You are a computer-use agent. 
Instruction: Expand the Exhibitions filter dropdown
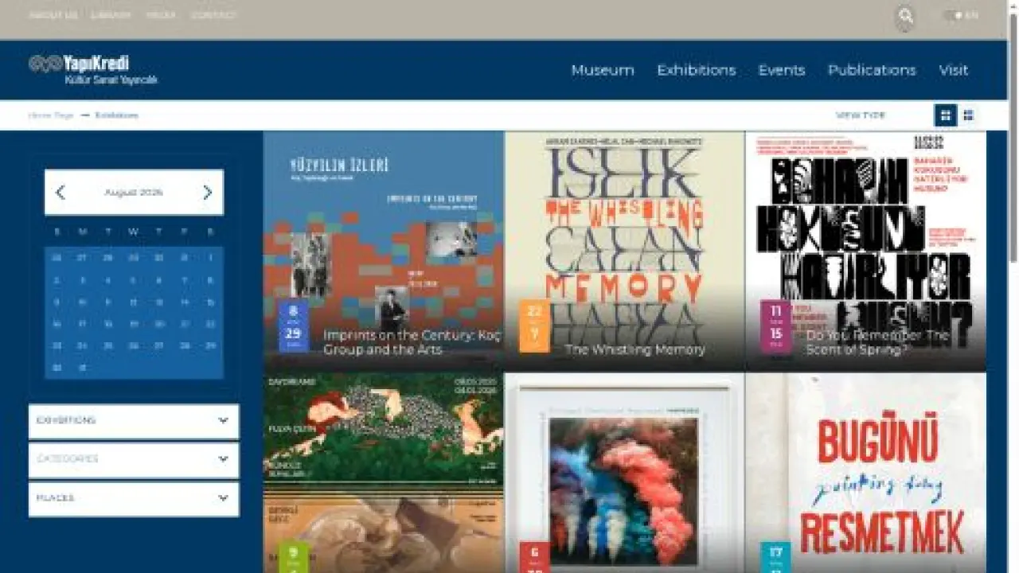pos(134,421)
